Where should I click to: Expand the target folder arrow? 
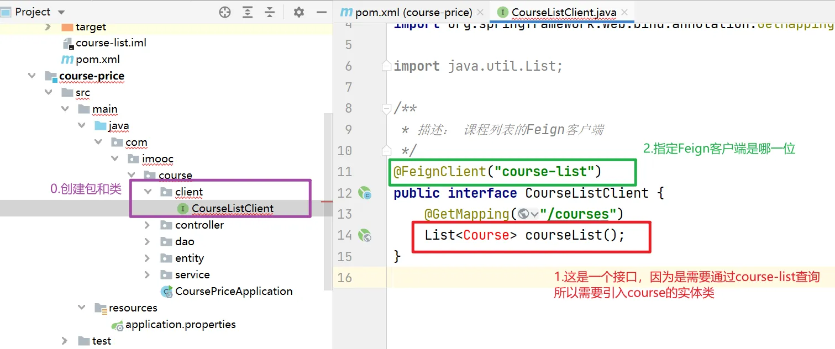click(x=48, y=27)
